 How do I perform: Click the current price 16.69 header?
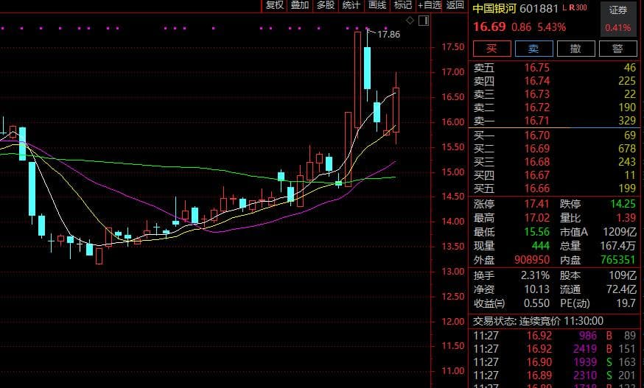click(489, 27)
